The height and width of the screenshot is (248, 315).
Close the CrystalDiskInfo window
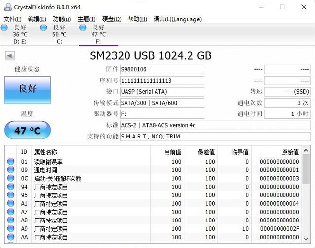pos(304,7)
